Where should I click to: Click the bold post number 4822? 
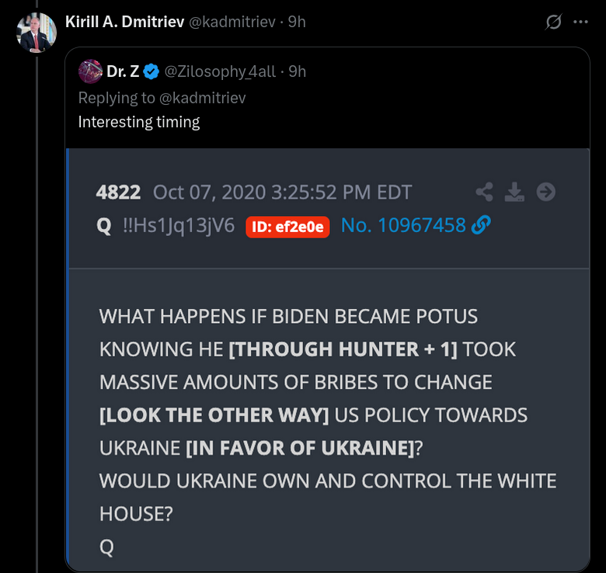[x=118, y=192]
